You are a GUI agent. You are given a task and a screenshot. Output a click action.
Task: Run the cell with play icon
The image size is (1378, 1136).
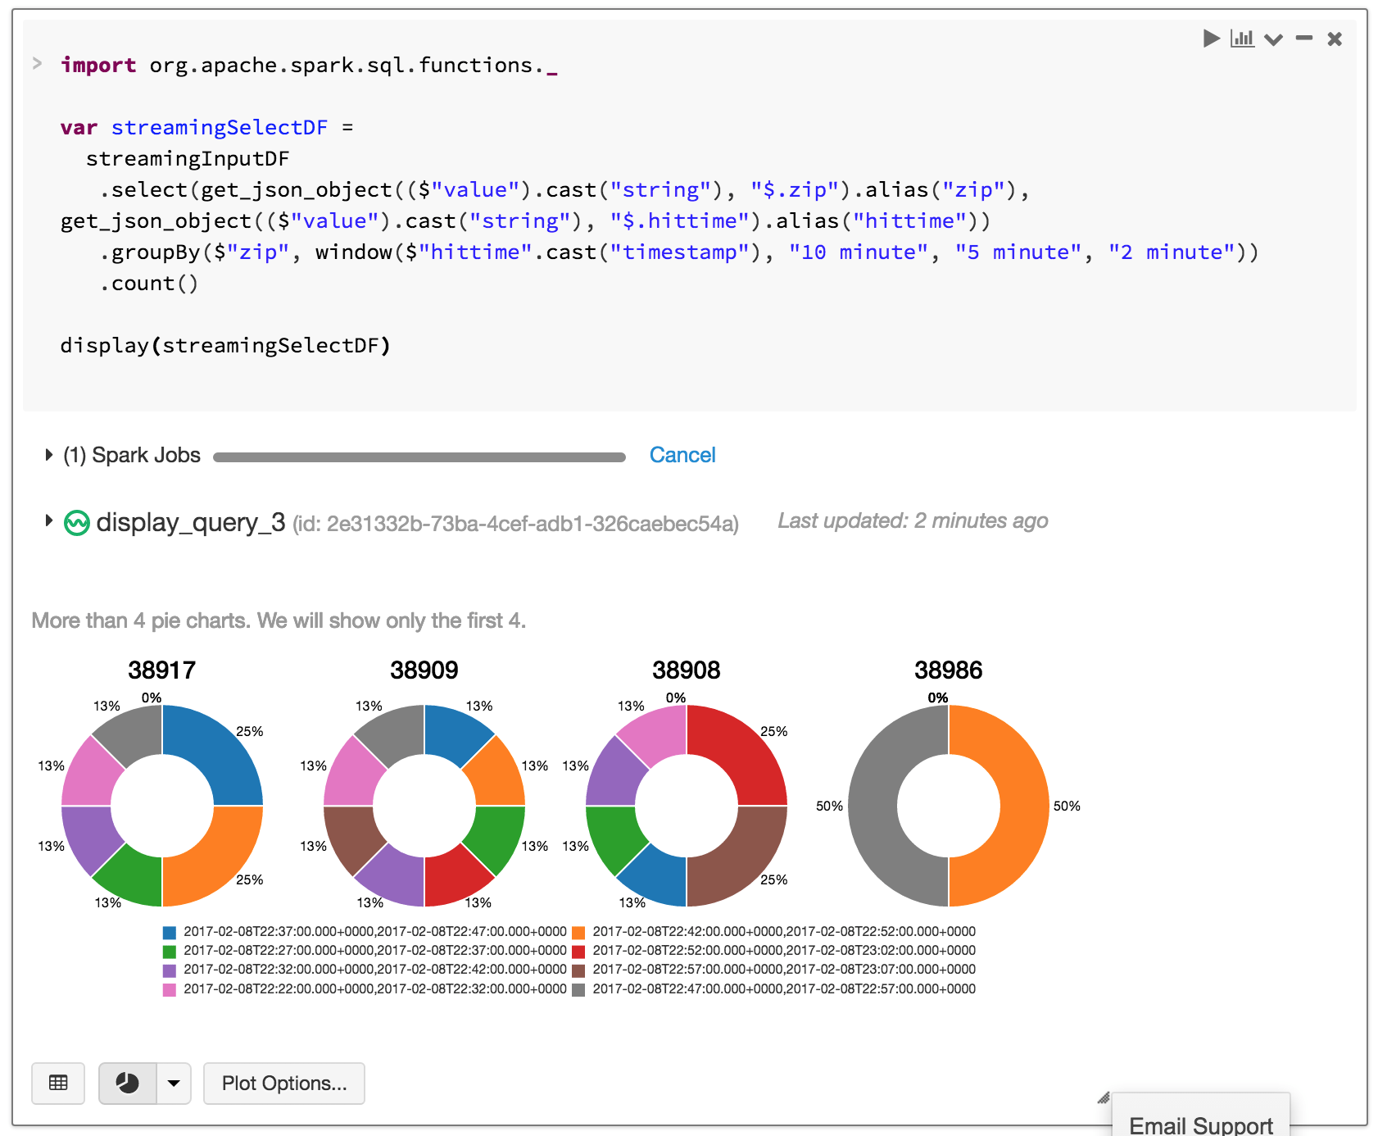pos(1211,39)
